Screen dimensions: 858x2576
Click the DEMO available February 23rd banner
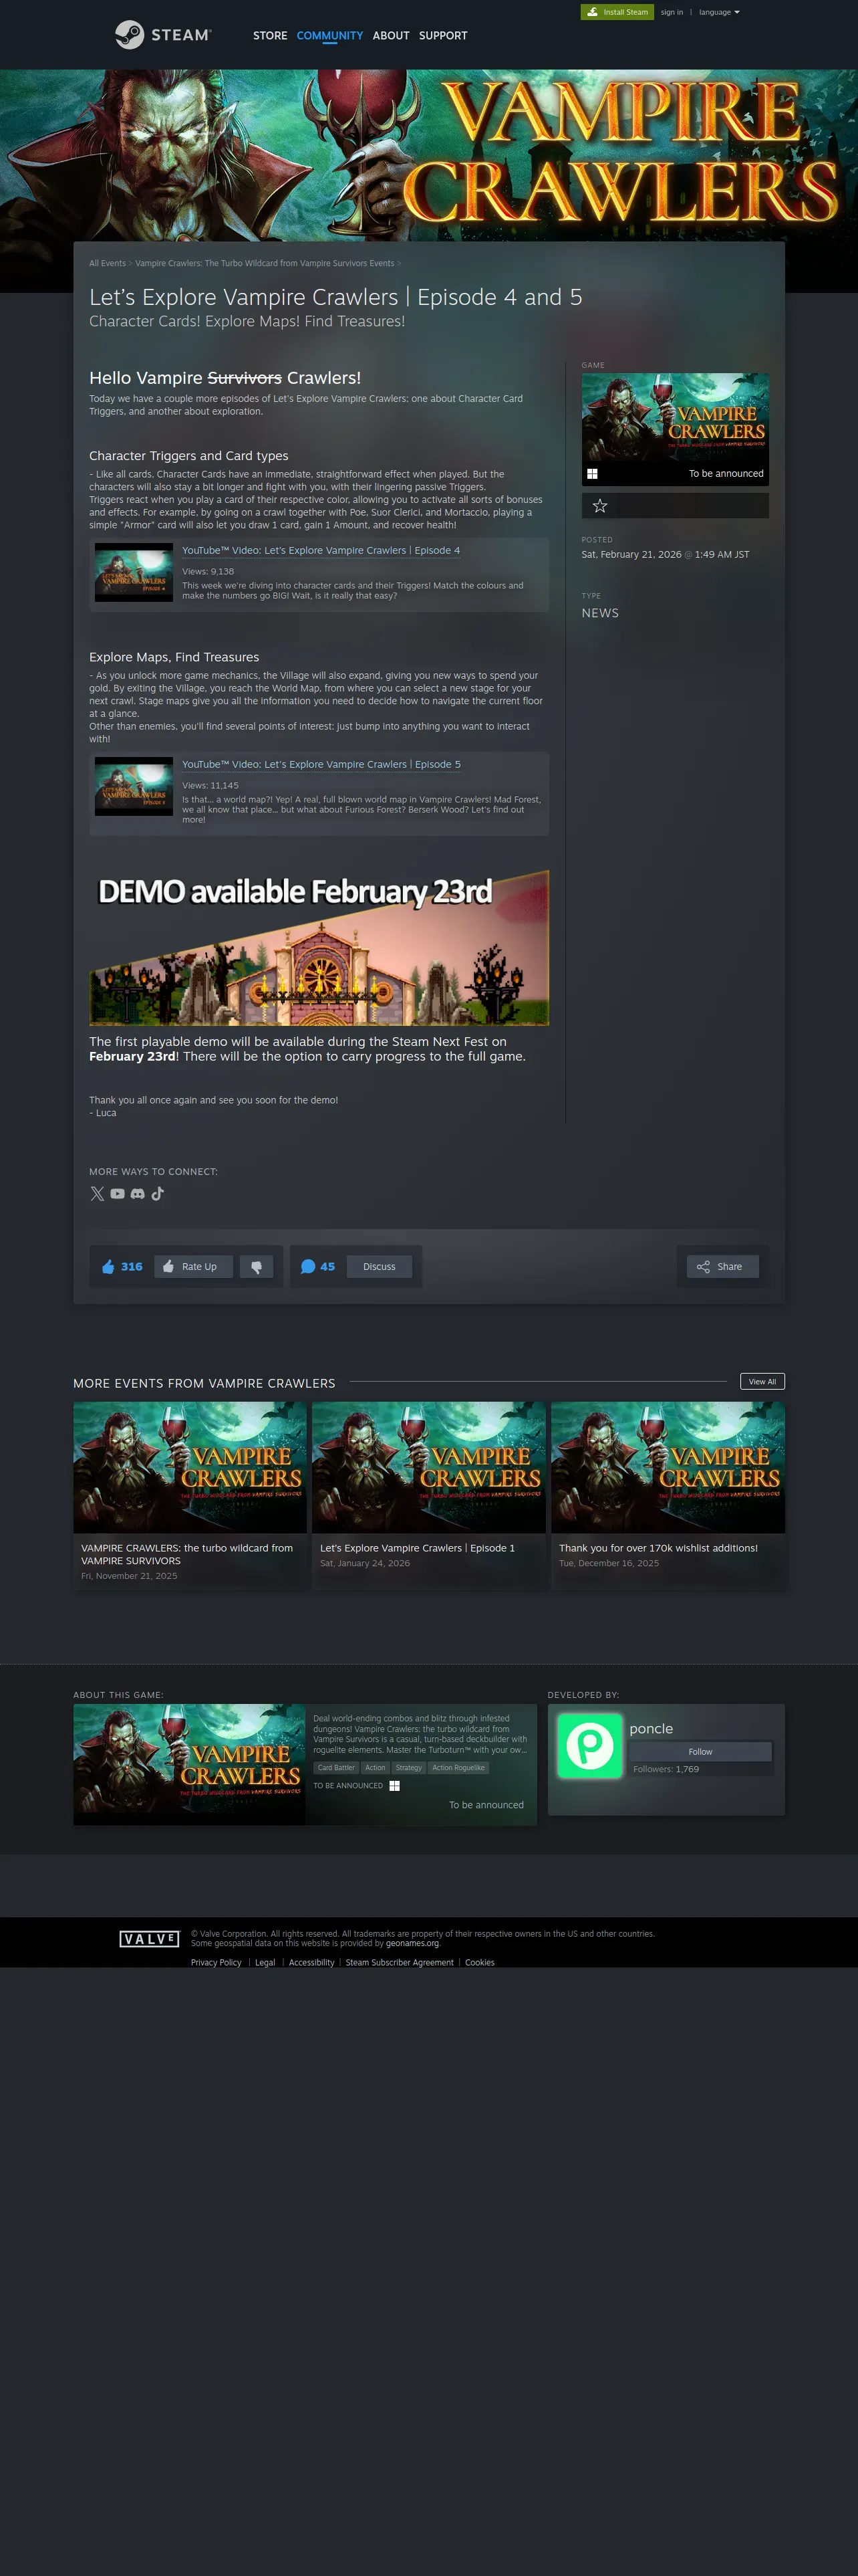coord(319,947)
